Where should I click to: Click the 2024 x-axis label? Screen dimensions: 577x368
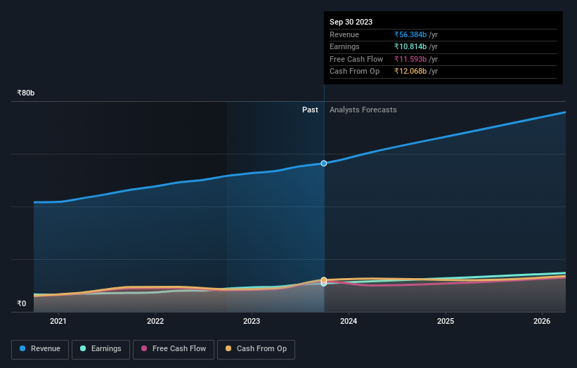coord(349,322)
